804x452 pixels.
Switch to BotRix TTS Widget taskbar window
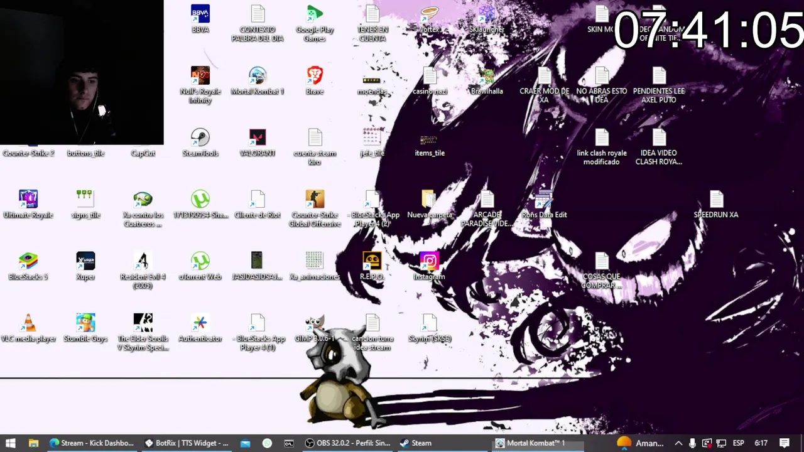coord(187,443)
